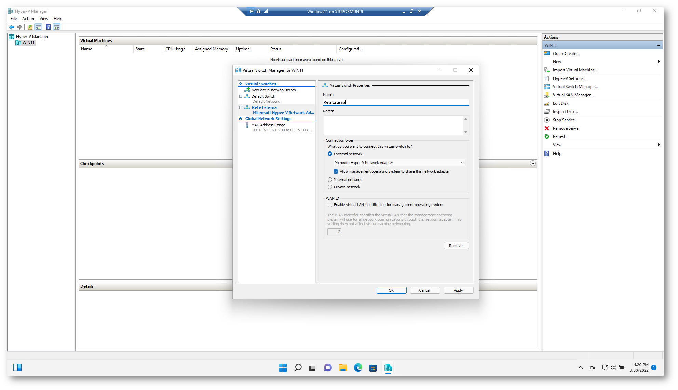
Task: Open Quick Create from the Actions pane
Action: coord(566,54)
